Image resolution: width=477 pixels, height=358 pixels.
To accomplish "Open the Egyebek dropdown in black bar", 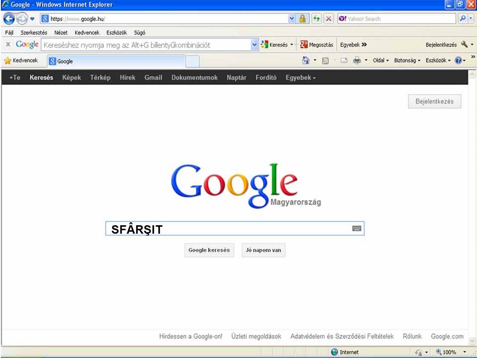I will point(300,78).
